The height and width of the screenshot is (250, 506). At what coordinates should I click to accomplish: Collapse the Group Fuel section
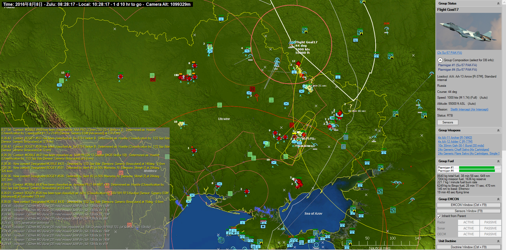(498, 161)
